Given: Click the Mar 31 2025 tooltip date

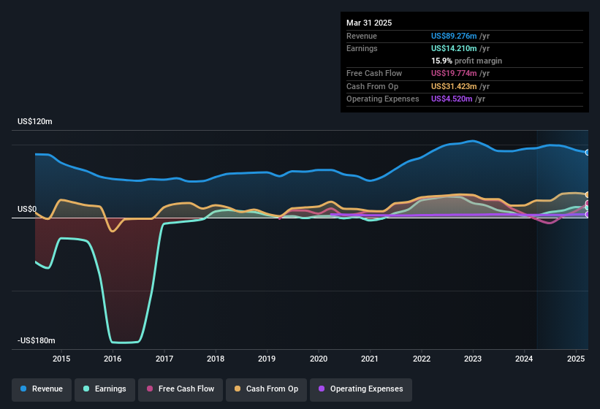Looking at the screenshot, I should pyautogui.click(x=369, y=23).
